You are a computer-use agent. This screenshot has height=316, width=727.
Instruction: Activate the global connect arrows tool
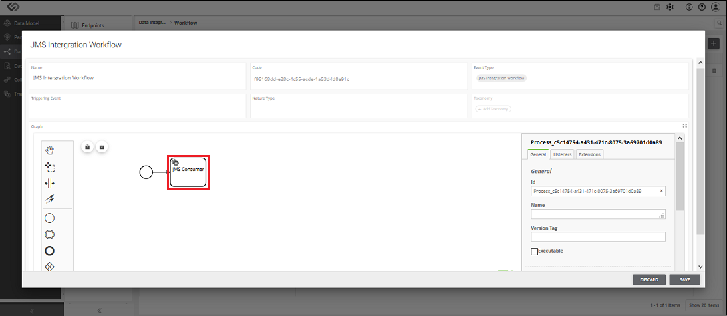tap(50, 199)
